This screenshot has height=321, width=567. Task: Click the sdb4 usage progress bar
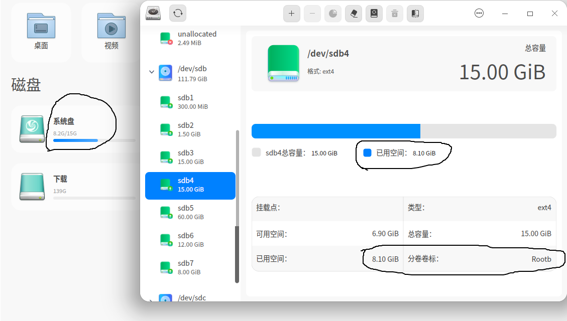404,131
